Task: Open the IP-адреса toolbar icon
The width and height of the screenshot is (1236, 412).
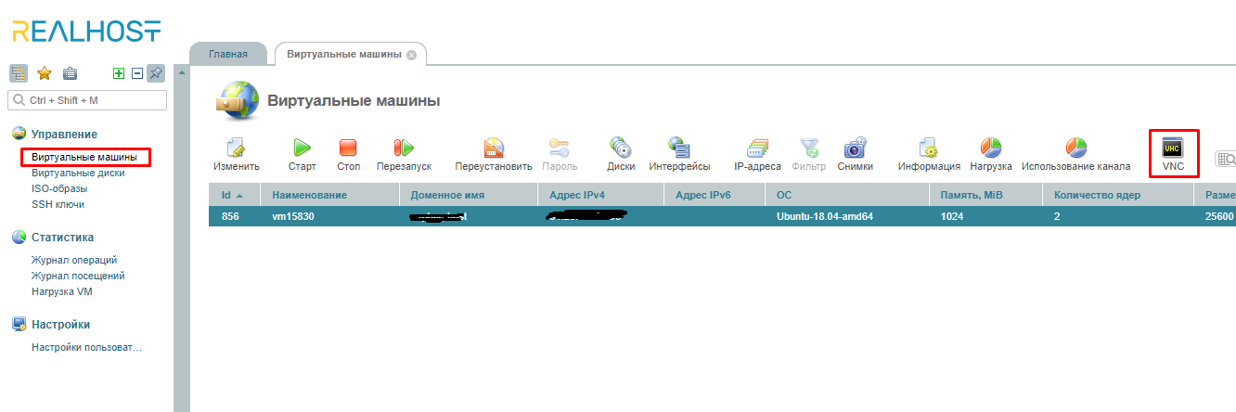Action: click(x=757, y=148)
